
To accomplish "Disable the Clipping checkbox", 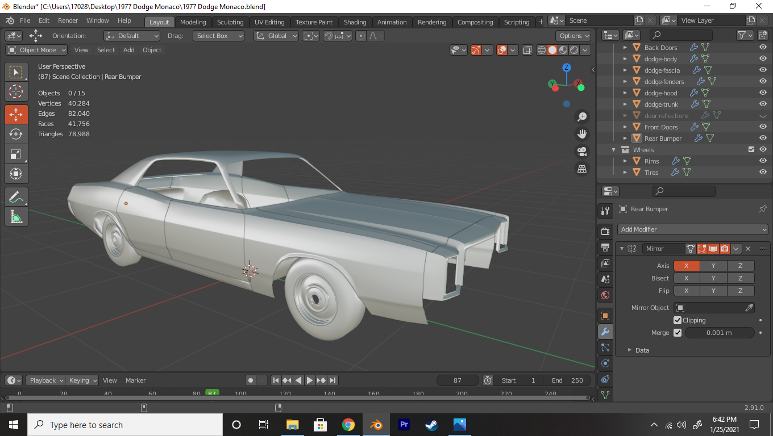I will point(678,320).
